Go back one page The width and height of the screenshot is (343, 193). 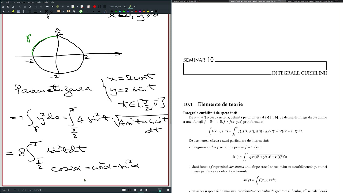coord(53,6)
